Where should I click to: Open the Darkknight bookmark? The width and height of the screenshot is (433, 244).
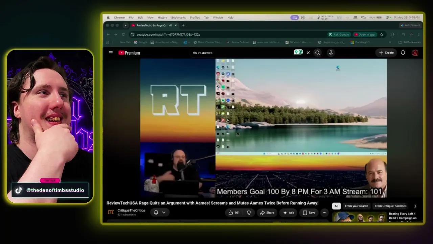[x=360, y=42]
